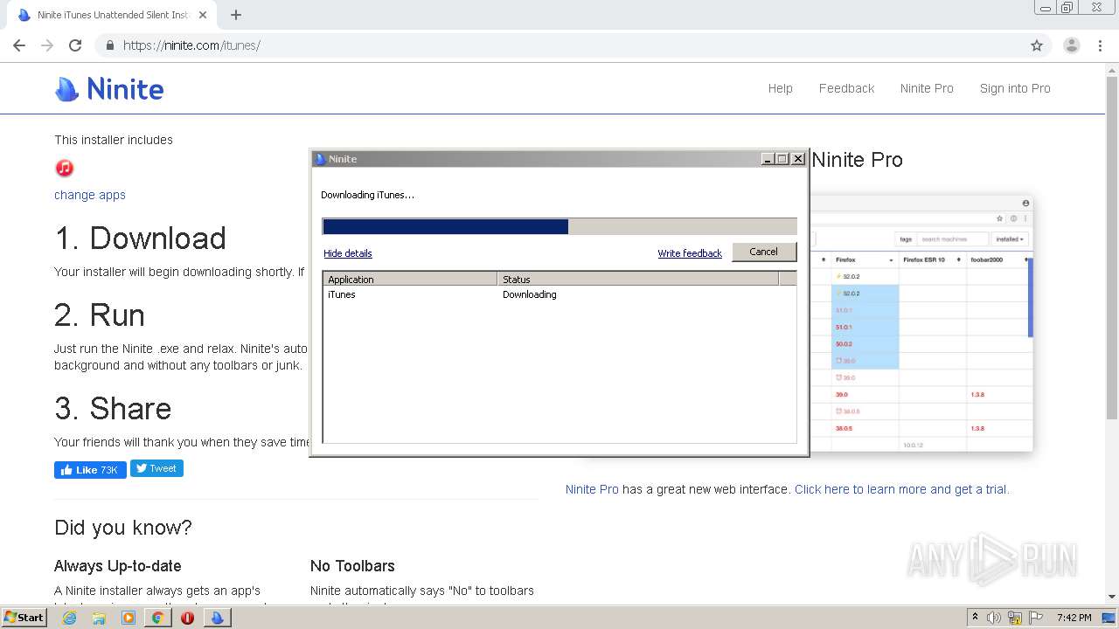Click the network tray icon
Viewport: 1119px width, 629px height.
[x=1015, y=618]
